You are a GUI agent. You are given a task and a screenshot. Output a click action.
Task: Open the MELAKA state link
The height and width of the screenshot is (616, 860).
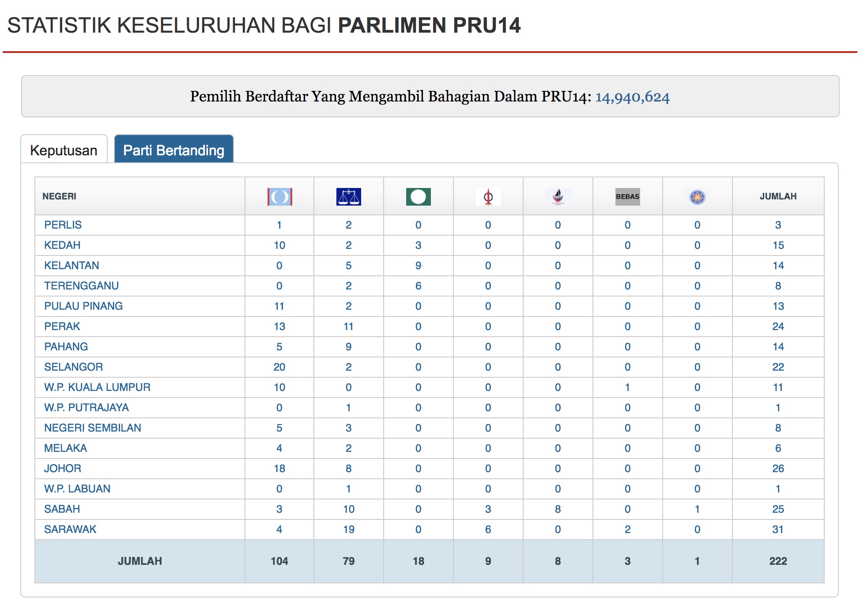click(65, 448)
